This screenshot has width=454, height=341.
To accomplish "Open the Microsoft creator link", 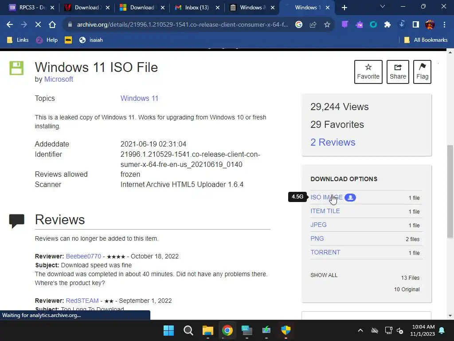I will coord(59,79).
